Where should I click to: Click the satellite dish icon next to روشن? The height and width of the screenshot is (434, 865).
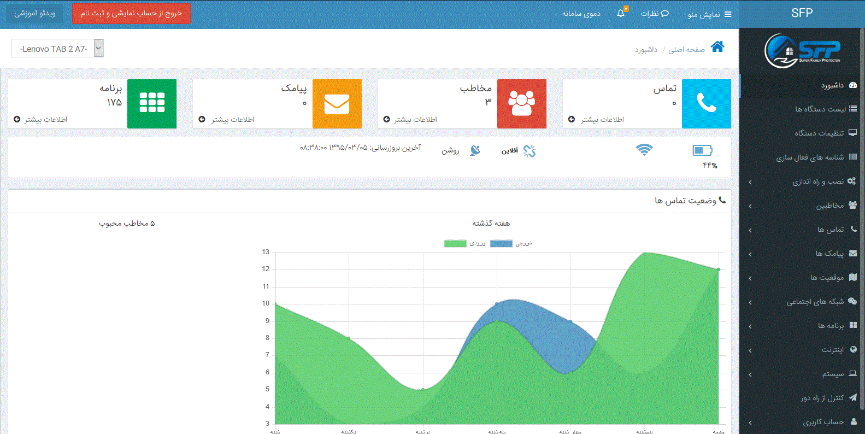pyautogui.click(x=475, y=150)
